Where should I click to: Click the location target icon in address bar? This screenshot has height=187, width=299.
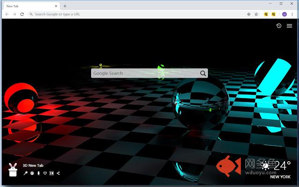coord(249,14)
